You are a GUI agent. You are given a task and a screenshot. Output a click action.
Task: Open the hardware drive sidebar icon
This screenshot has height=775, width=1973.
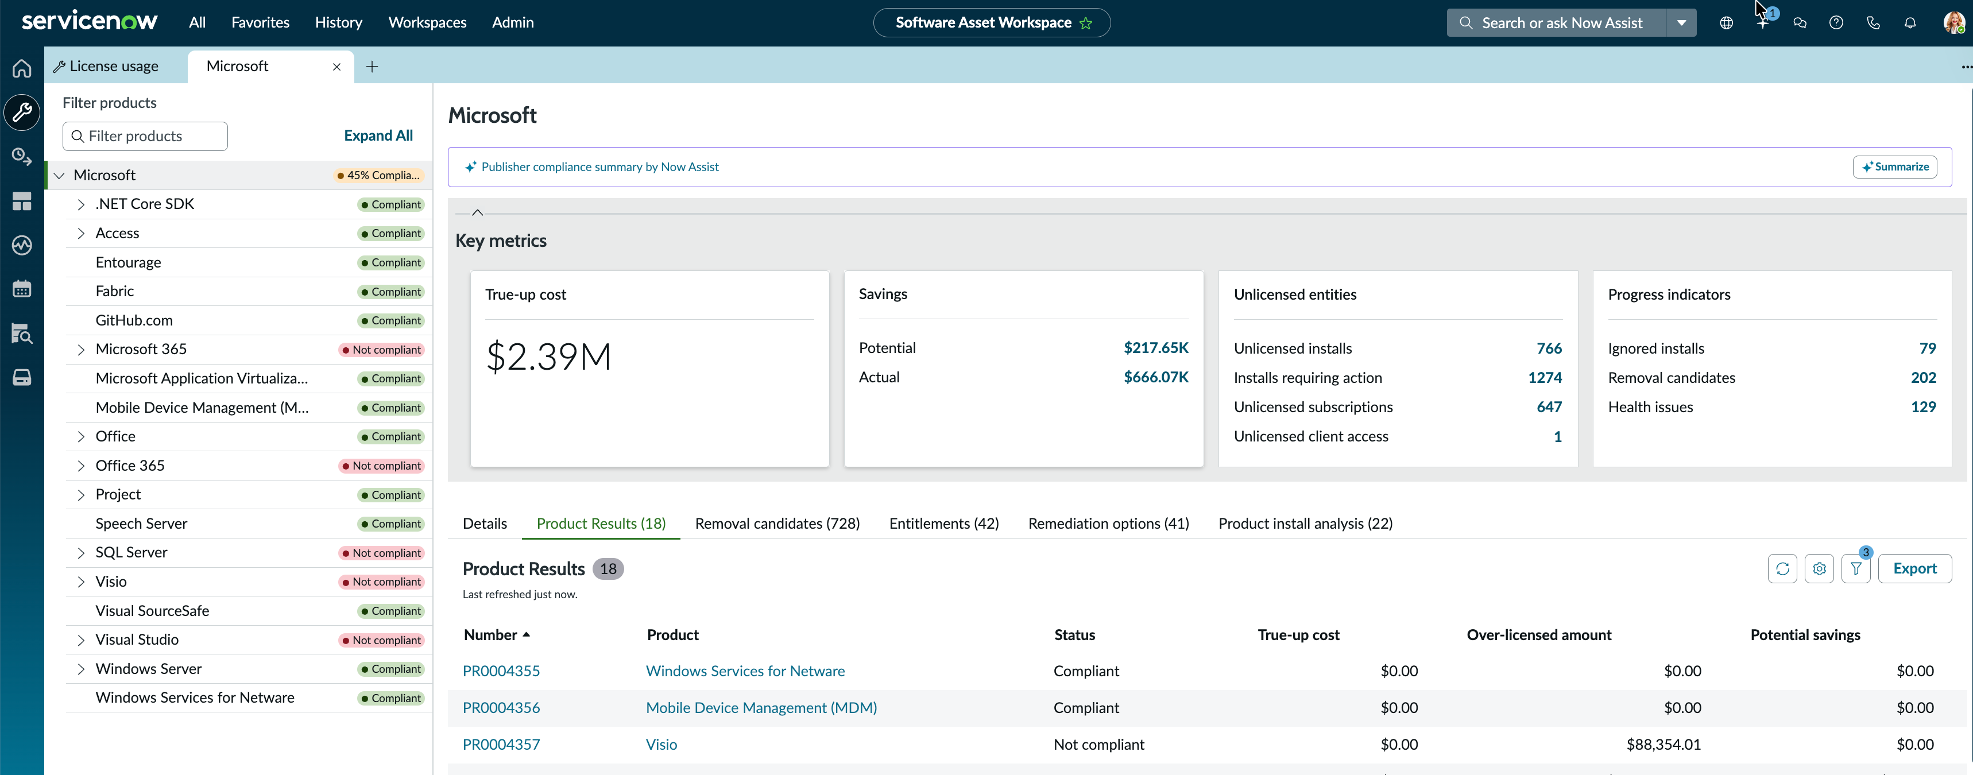[21, 378]
